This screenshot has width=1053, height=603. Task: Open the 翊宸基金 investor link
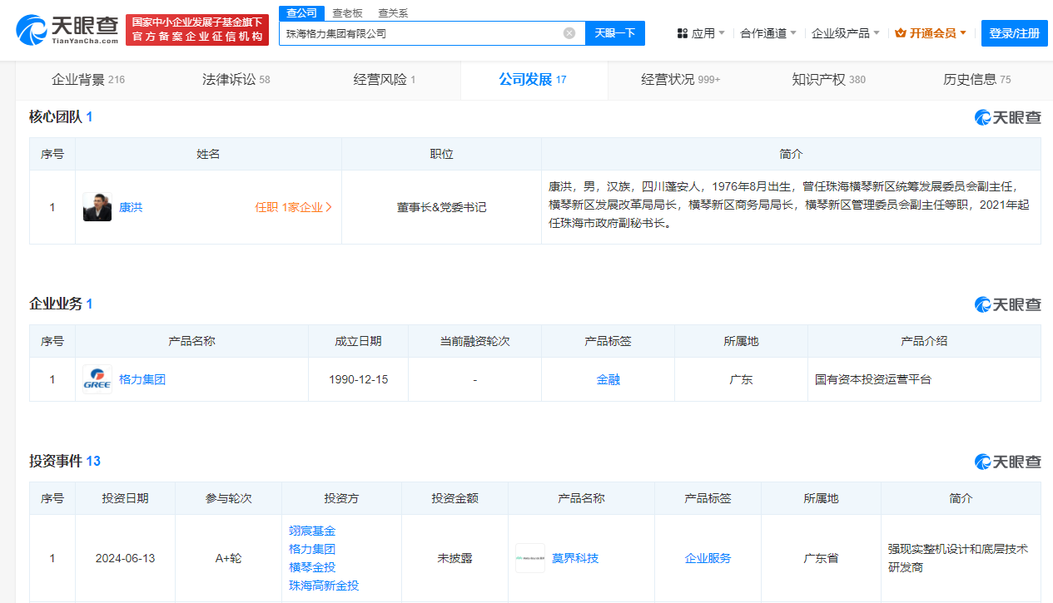click(x=312, y=531)
